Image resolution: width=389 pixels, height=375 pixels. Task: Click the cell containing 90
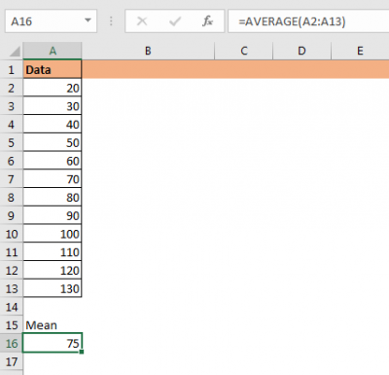(x=53, y=215)
